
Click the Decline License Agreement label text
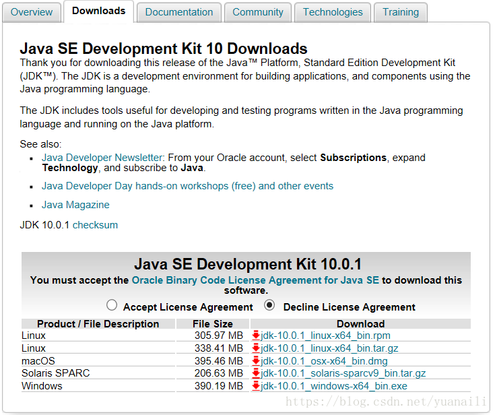click(349, 307)
